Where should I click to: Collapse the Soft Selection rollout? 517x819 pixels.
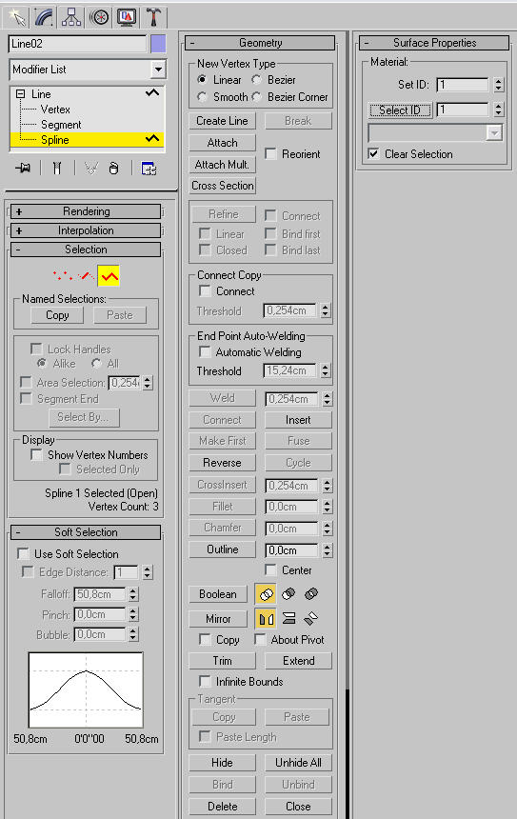(86, 532)
